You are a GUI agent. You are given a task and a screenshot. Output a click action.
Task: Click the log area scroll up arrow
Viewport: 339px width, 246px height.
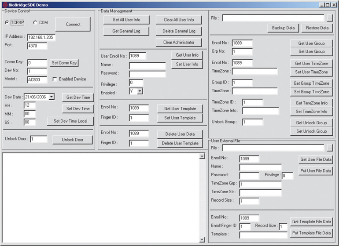202,156
